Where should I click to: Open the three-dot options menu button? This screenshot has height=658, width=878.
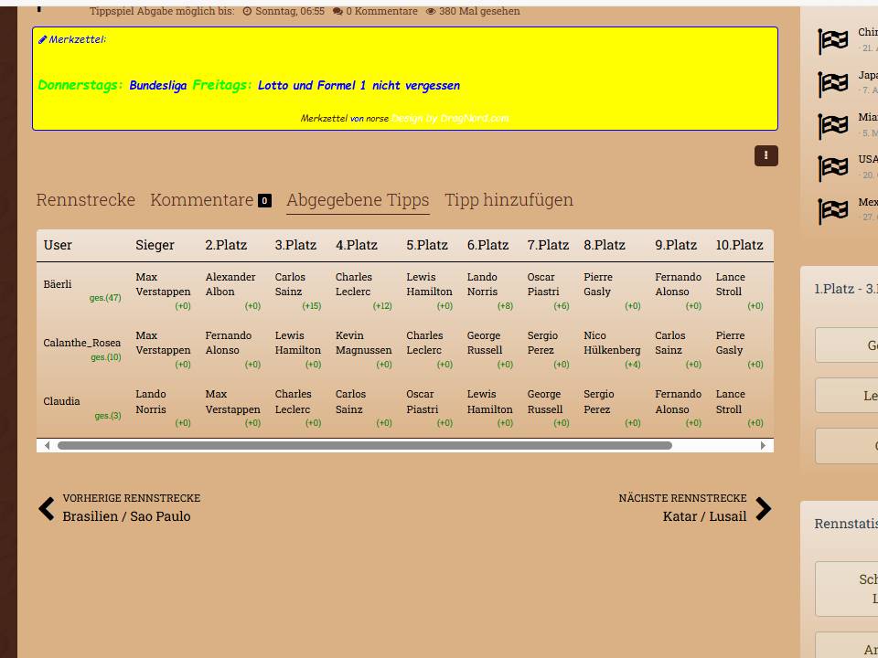click(766, 156)
